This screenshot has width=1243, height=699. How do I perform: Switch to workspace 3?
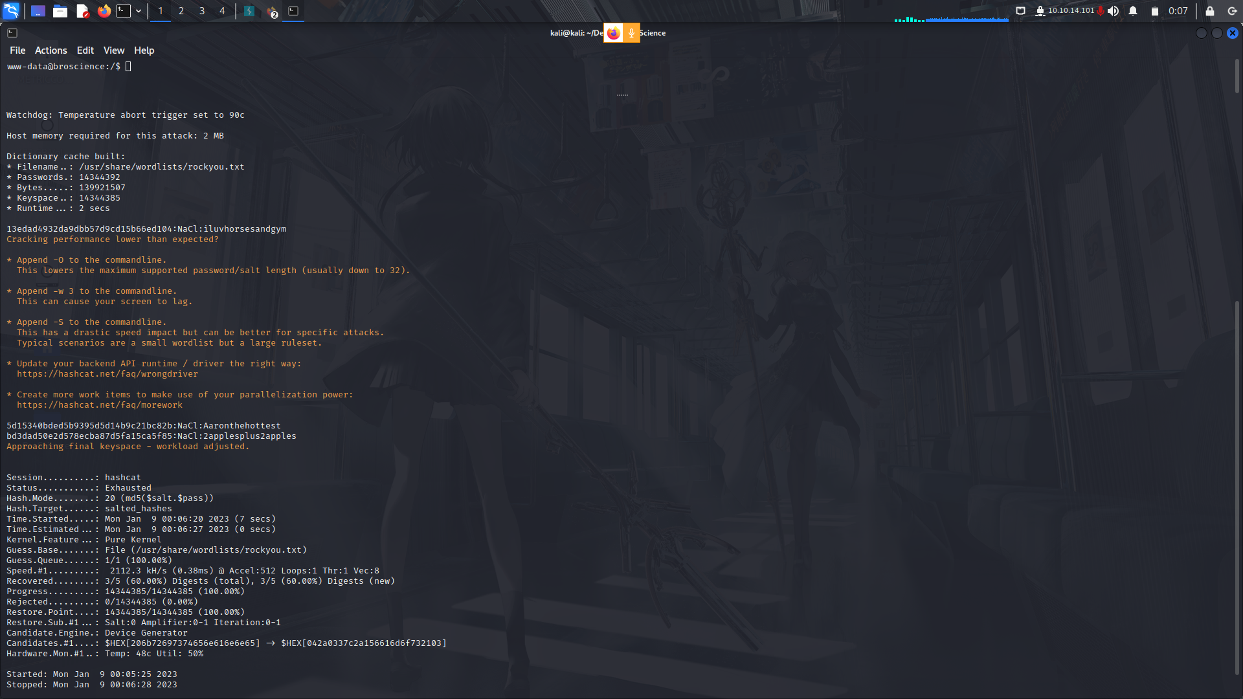coord(201,11)
